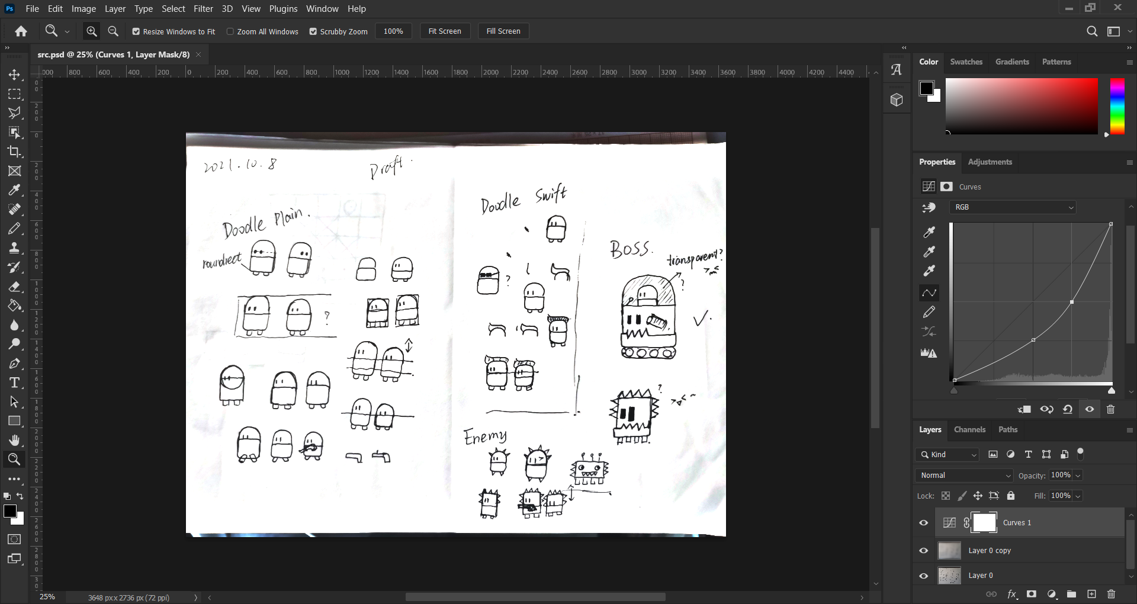Click the Fit Screen button

pyautogui.click(x=444, y=31)
